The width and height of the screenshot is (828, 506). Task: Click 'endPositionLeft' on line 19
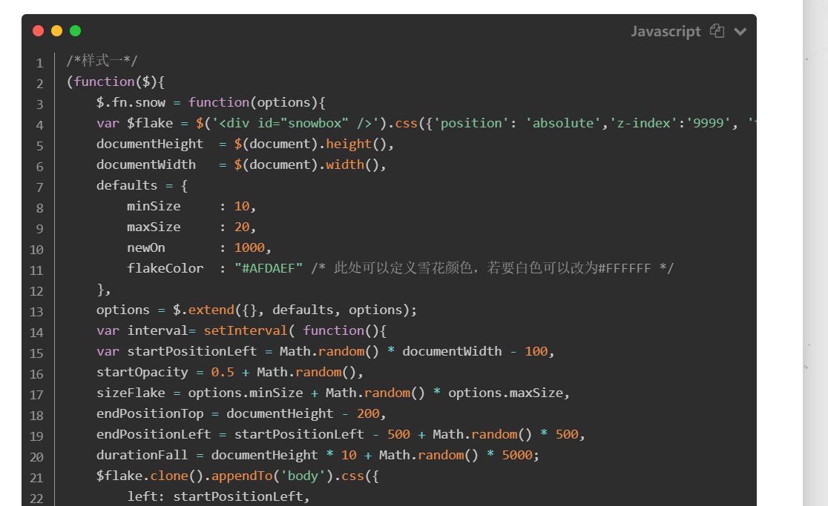153,434
